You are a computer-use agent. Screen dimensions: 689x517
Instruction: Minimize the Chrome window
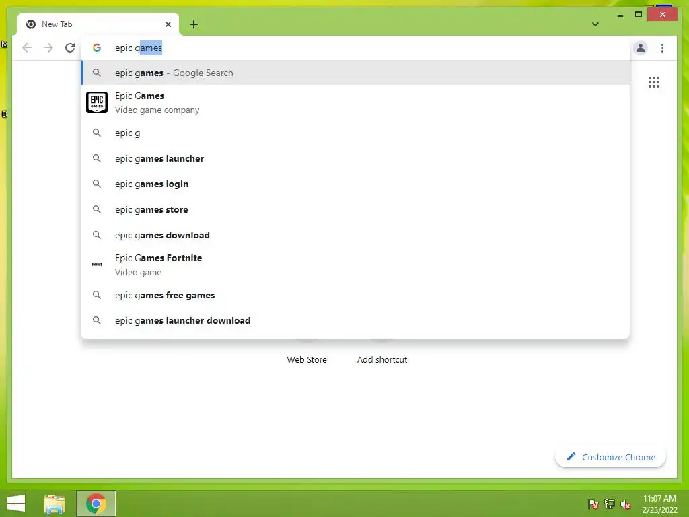620,15
